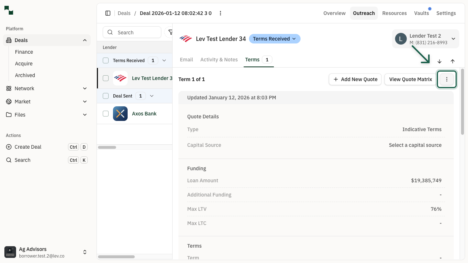The width and height of the screenshot is (468, 263).
Task: Click the Add New Quote button
Action: click(x=355, y=79)
